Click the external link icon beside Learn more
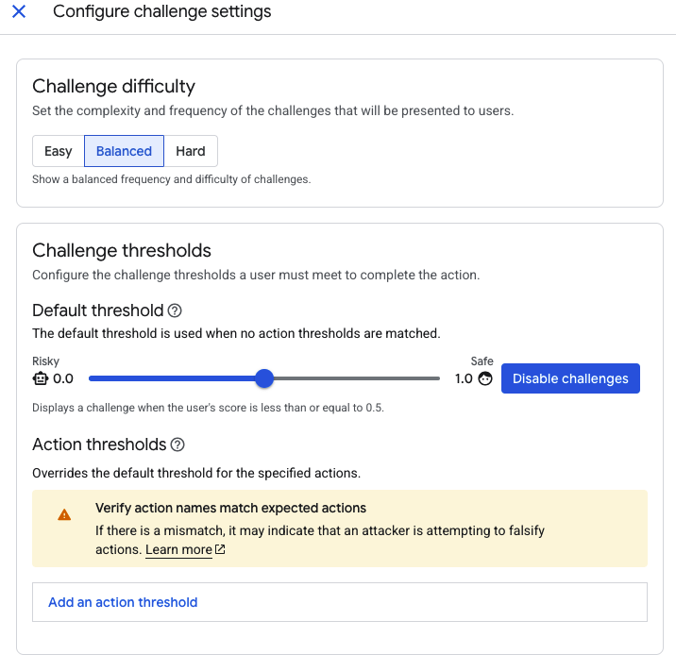This screenshot has width=676, height=671. click(220, 550)
